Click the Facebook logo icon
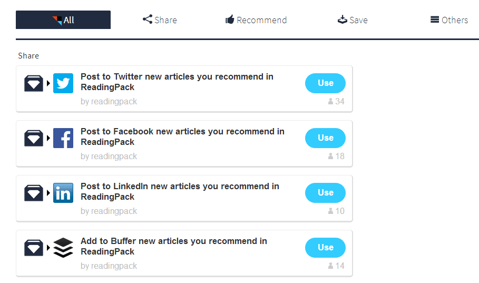Image resolution: width=479 pixels, height=283 pixels. 63,138
